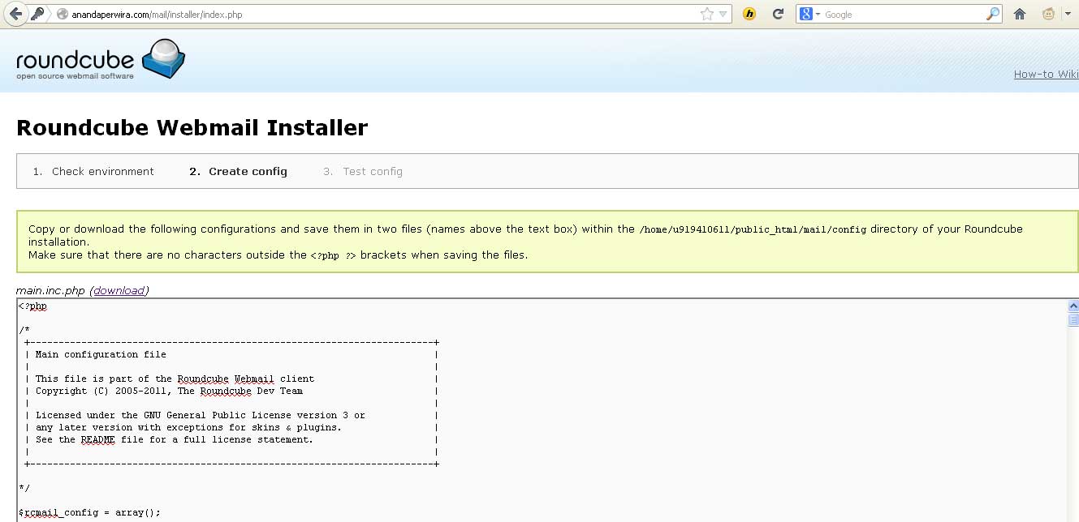
Task: Click the globe site identity icon
Action: click(63, 14)
